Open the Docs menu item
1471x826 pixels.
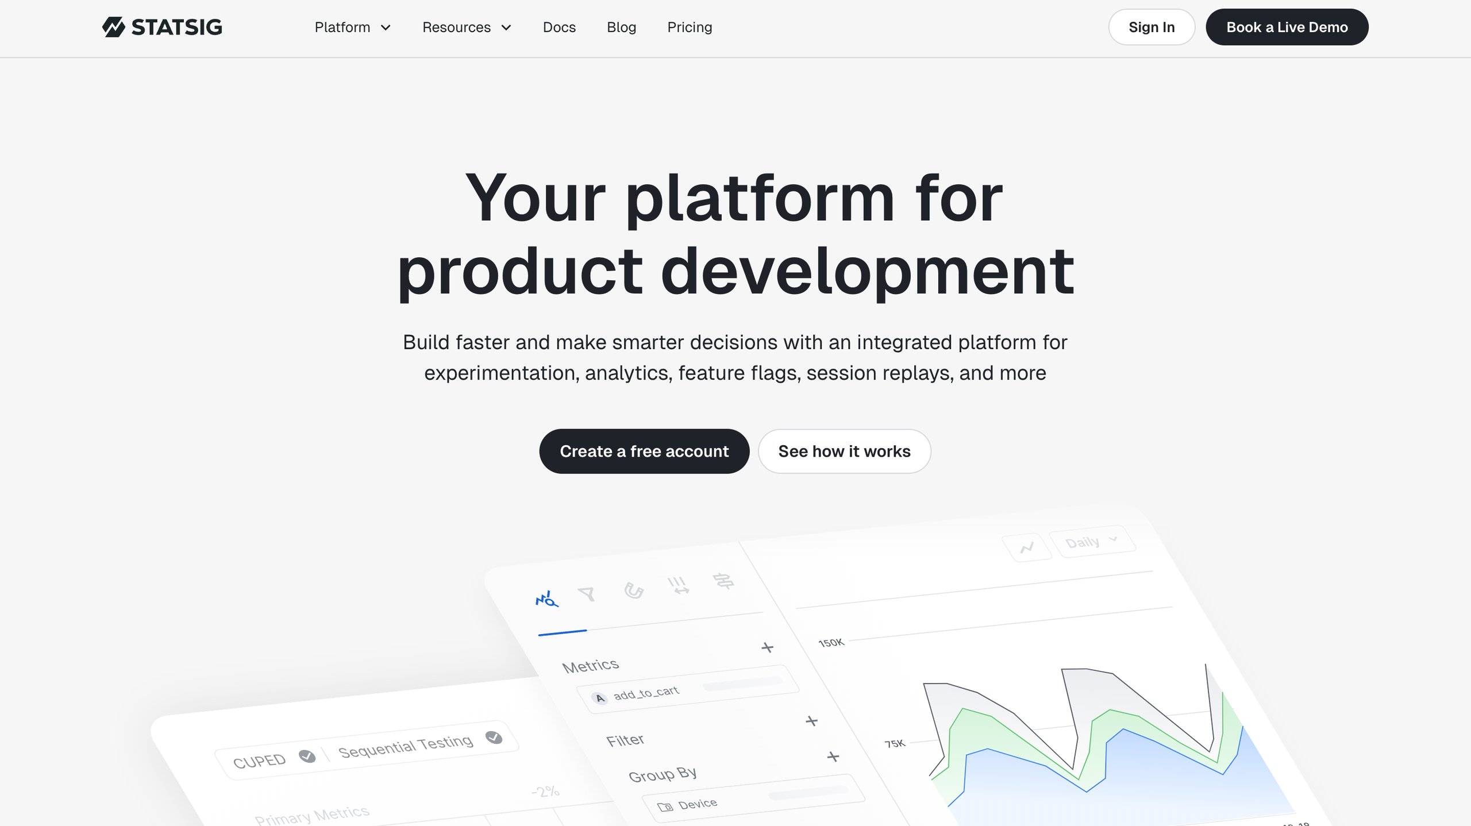[560, 27]
